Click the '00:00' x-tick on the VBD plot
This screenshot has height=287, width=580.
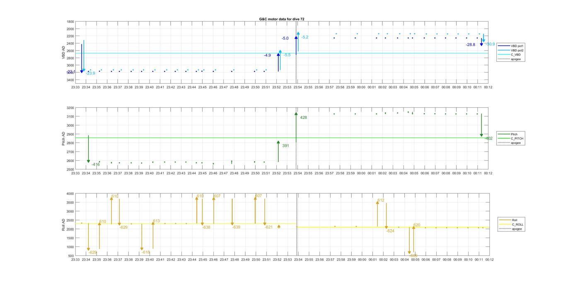coord(361,87)
